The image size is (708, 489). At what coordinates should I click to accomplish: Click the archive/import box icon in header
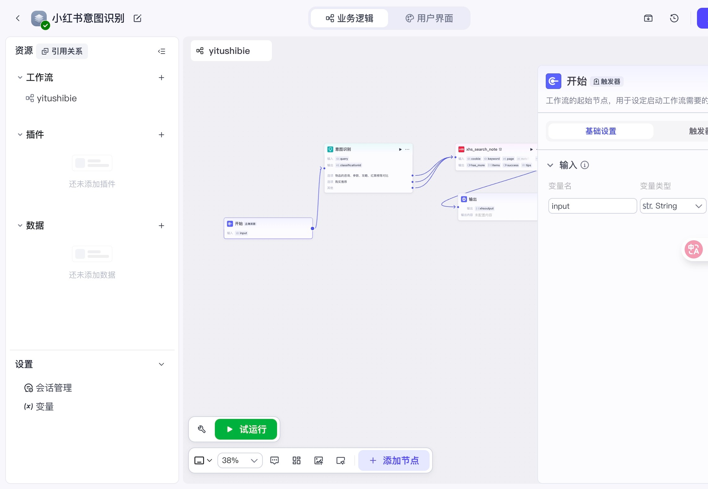click(648, 19)
